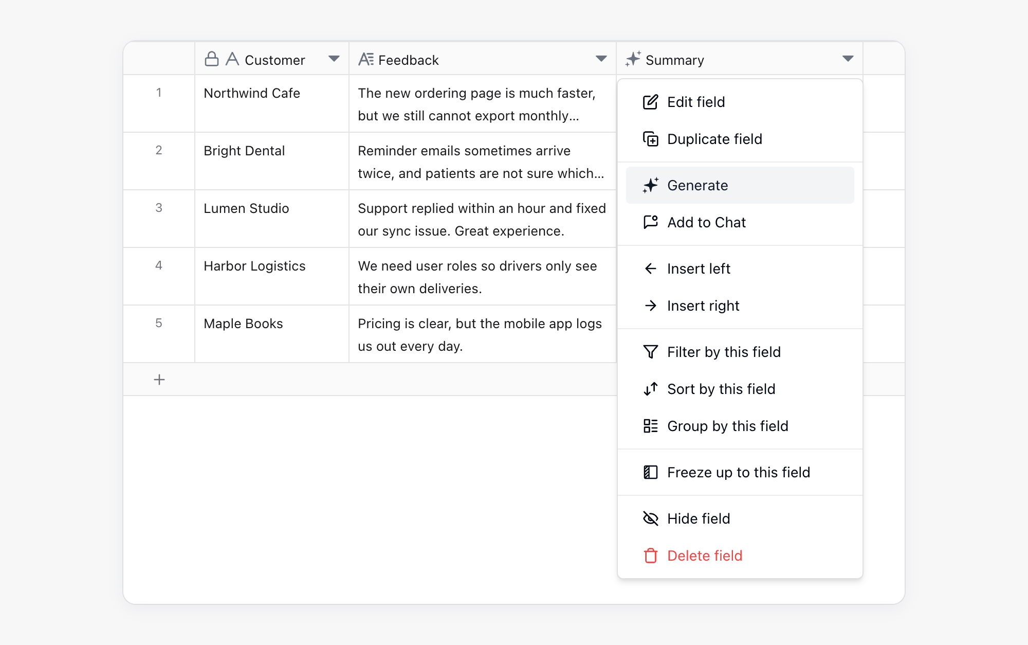Select Filter by this field
This screenshot has width=1028, height=645.
[x=740, y=352]
